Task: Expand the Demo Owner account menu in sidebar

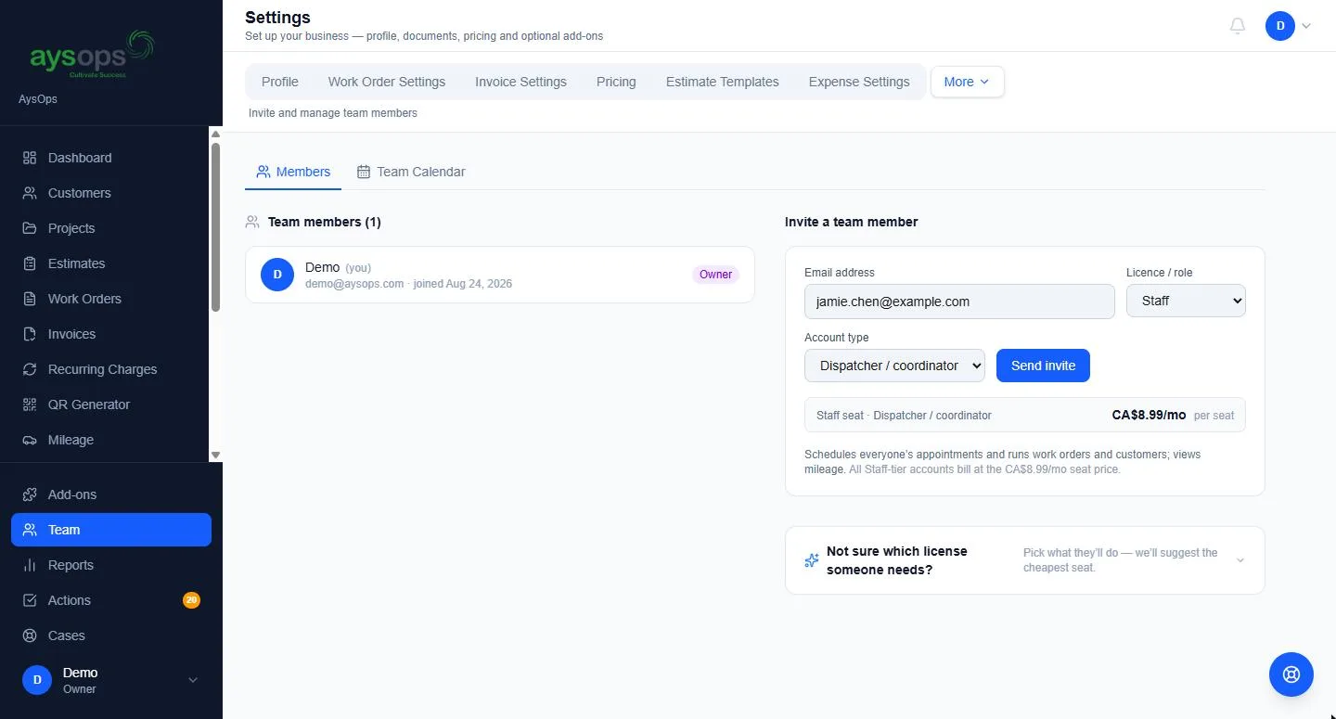Action: click(111, 680)
